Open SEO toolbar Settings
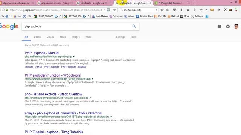This screenshot has width=241, height=135. click(197, 16)
